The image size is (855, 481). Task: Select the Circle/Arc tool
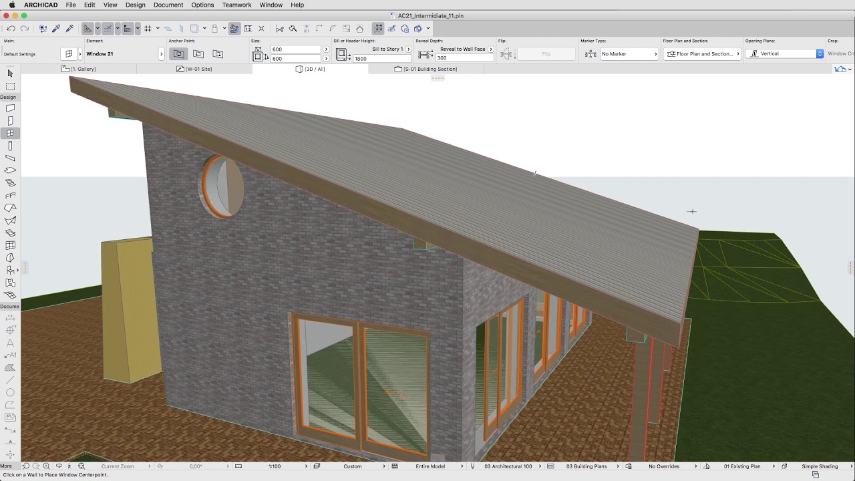pos(10,392)
